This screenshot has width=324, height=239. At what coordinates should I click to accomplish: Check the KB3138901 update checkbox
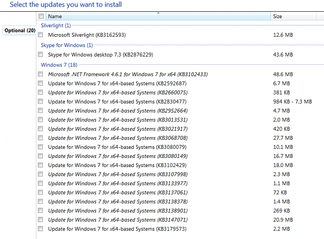point(41,211)
